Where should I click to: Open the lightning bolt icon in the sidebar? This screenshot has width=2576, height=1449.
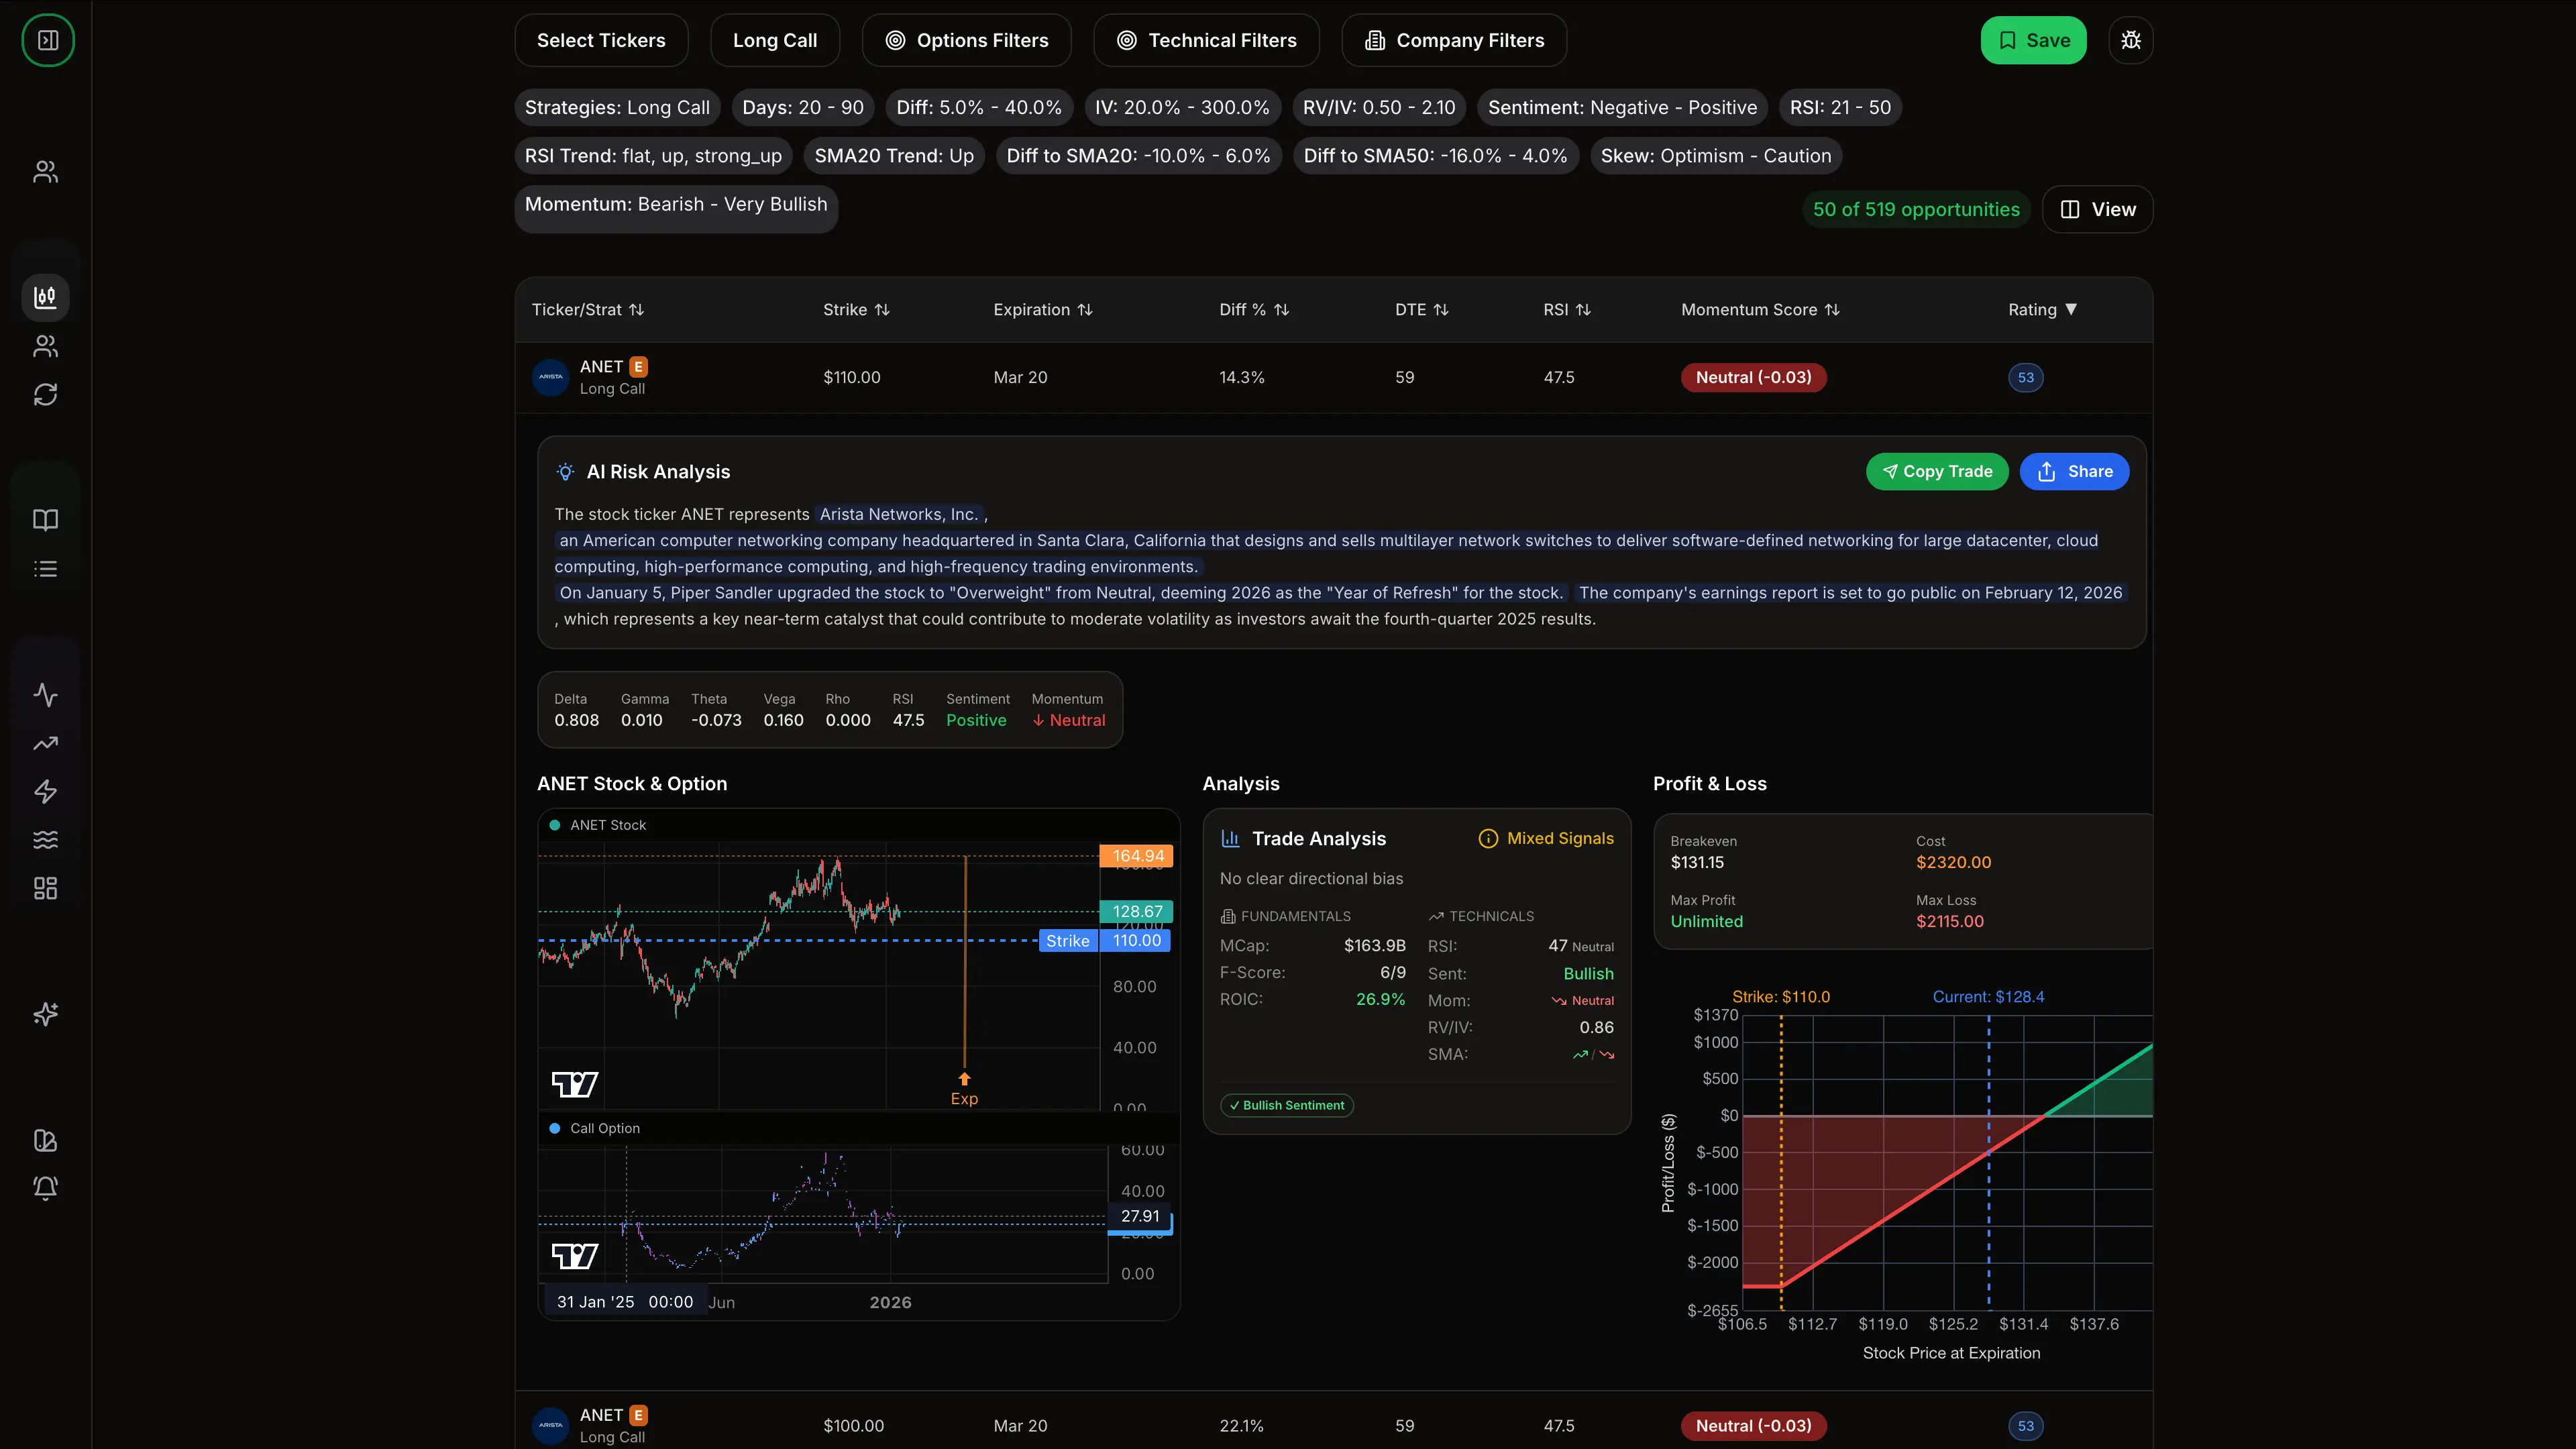pyautogui.click(x=46, y=791)
